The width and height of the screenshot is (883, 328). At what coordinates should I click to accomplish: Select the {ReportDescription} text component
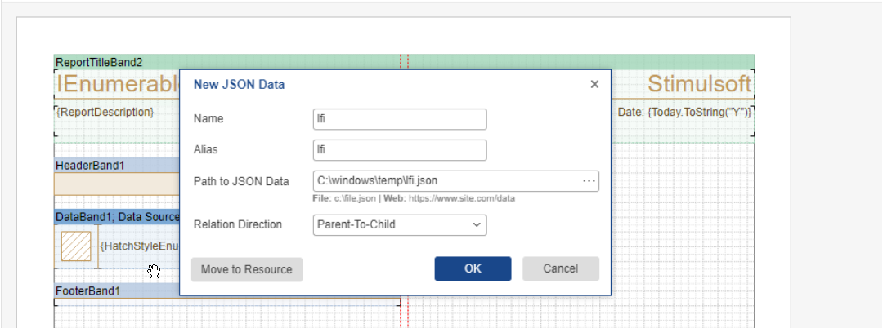105,112
